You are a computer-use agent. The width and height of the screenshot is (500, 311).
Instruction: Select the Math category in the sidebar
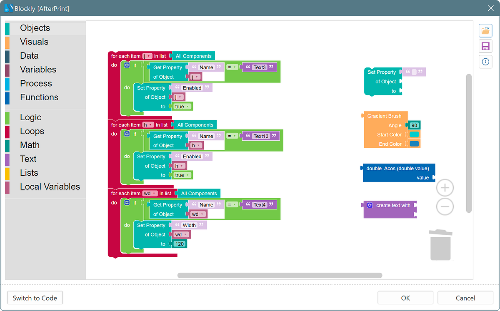[x=30, y=145]
